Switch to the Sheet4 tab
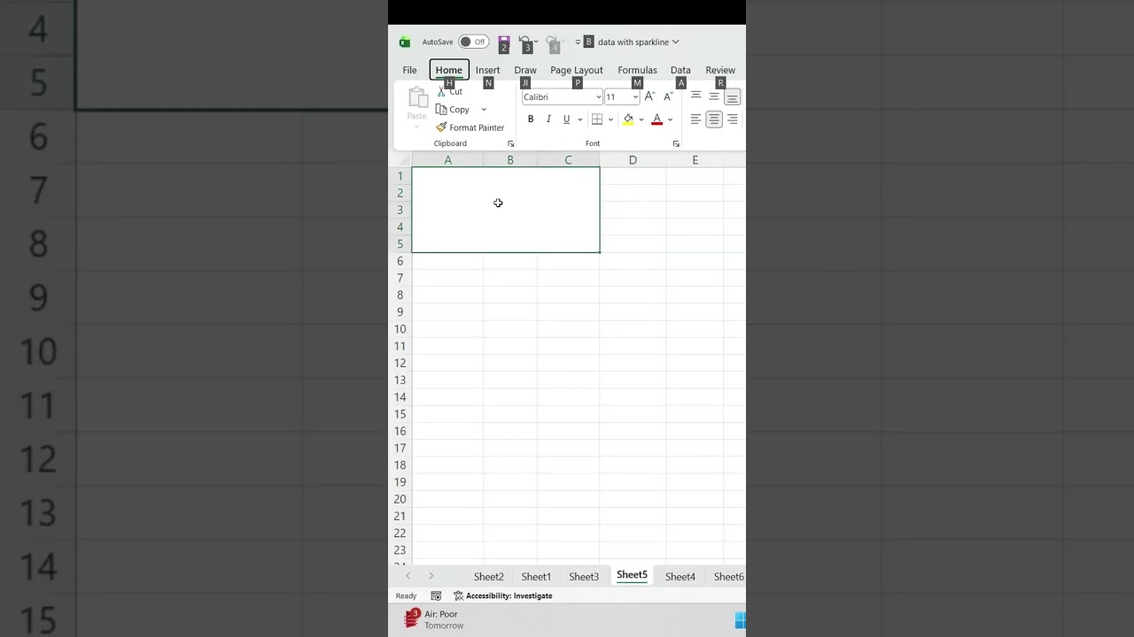The height and width of the screenshot is (637, 1134). [x=680, y=577]
